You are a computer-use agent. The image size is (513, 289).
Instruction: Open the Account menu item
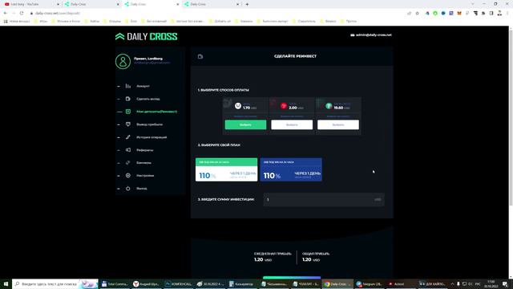pos(143,86)
